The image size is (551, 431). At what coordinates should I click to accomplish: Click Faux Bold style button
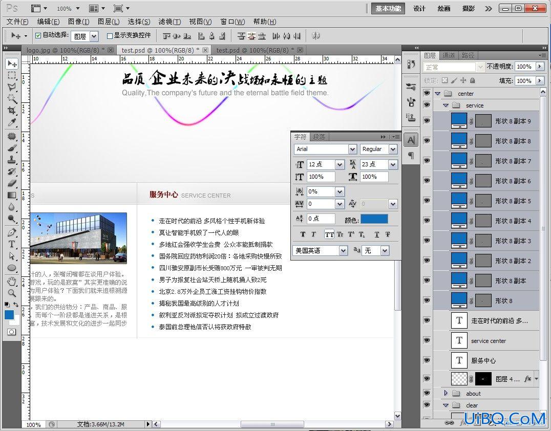[303, 234]
